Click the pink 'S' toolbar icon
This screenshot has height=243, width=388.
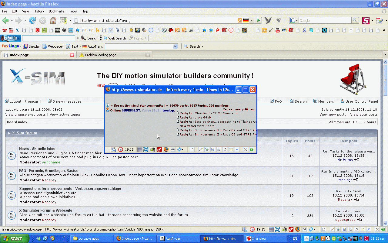(x=366, y=20)
